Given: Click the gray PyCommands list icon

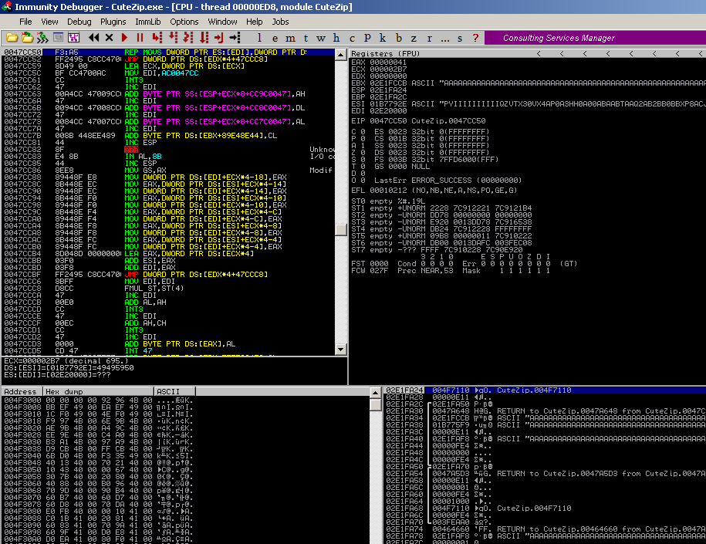Looking at the screenshot, I should click(58, 38).
